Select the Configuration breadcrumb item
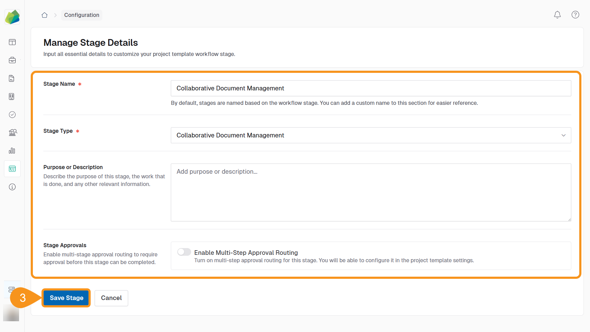Viewport: 590px width, 332px height. (x=81, y=15)
